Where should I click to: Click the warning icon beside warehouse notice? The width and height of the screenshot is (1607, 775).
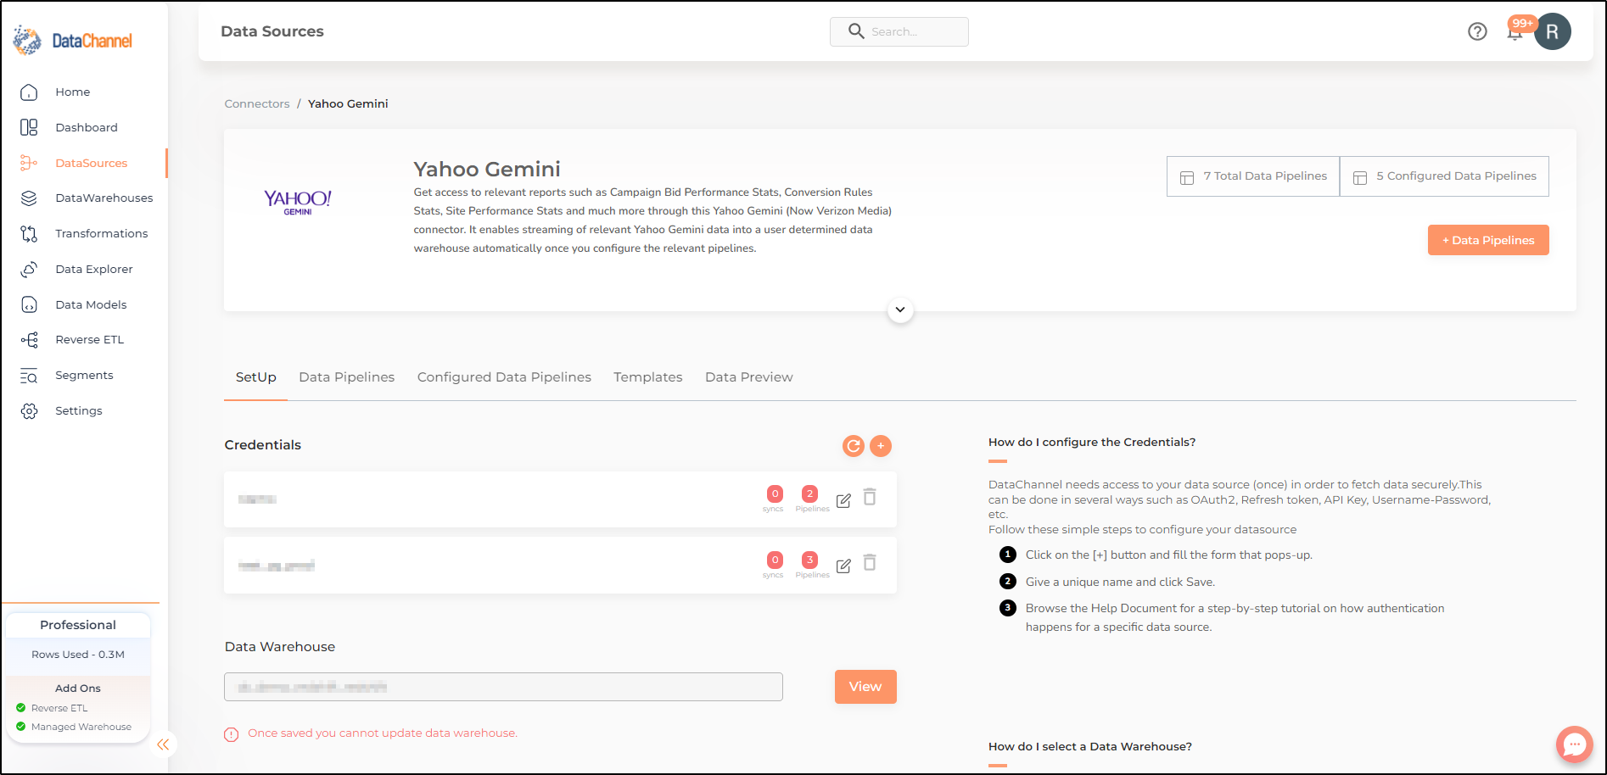[231, 734]
